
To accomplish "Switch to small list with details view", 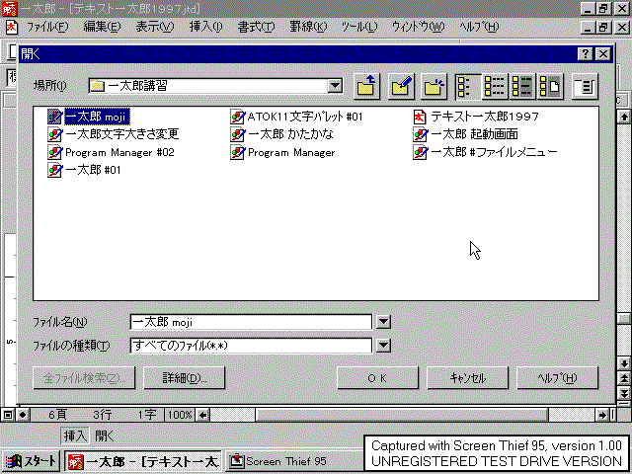I will pyautogui.click(x=495, y=86).
